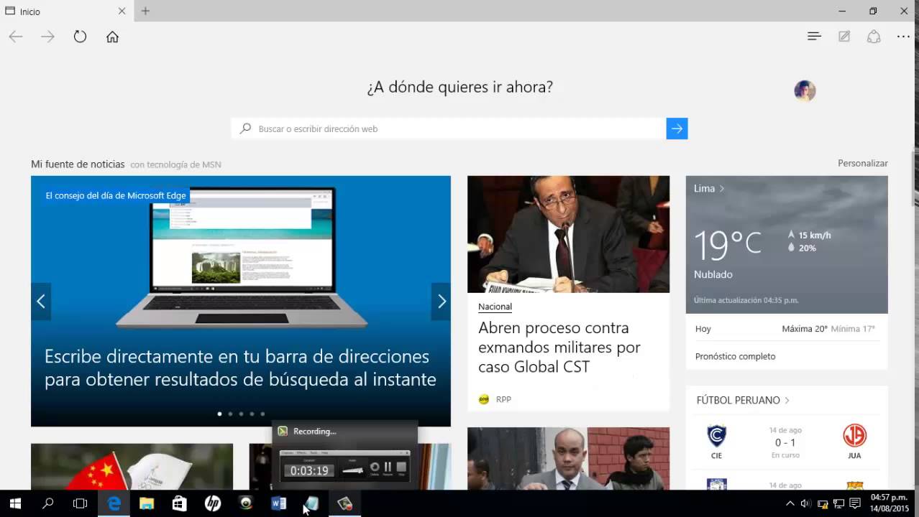The height and width of the screenshot is (517, 919).
Task: Select the first carousel dot indicator
Action: (219, 414)
